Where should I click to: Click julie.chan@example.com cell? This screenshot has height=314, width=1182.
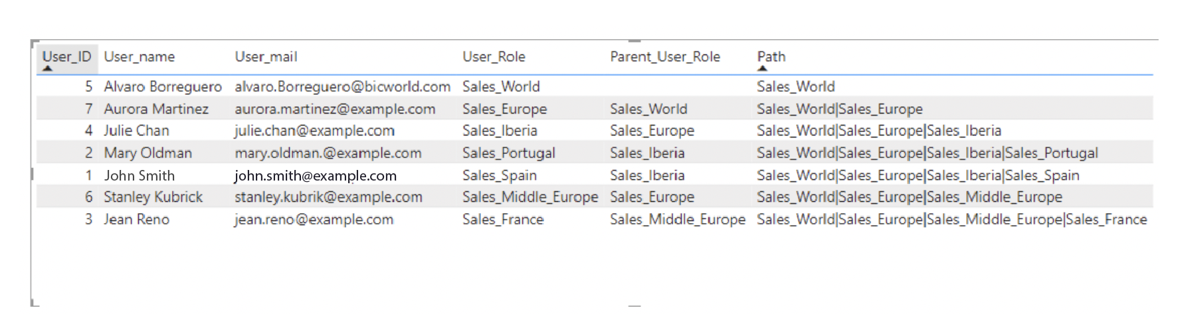click(314, 131)
